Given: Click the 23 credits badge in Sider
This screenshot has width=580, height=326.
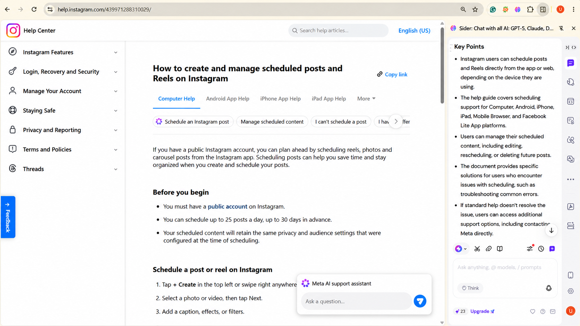Looking at the screenshot, I should pyautogui.click(x=460, y=311).
